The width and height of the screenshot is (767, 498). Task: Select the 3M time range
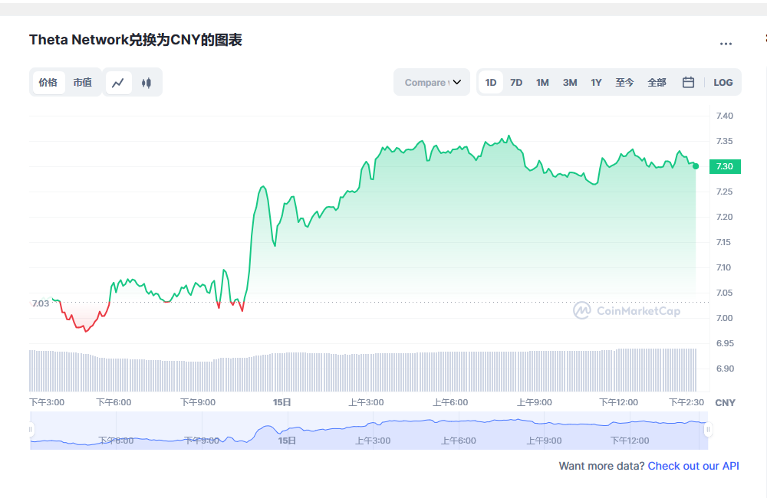pos(570,82)
